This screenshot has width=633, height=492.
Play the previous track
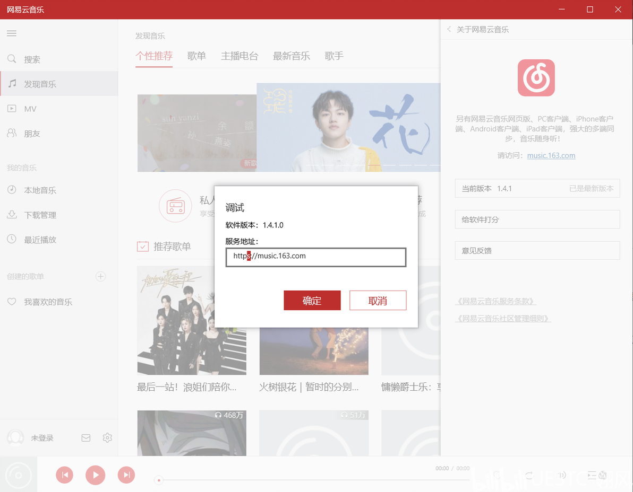pos(65,475)
